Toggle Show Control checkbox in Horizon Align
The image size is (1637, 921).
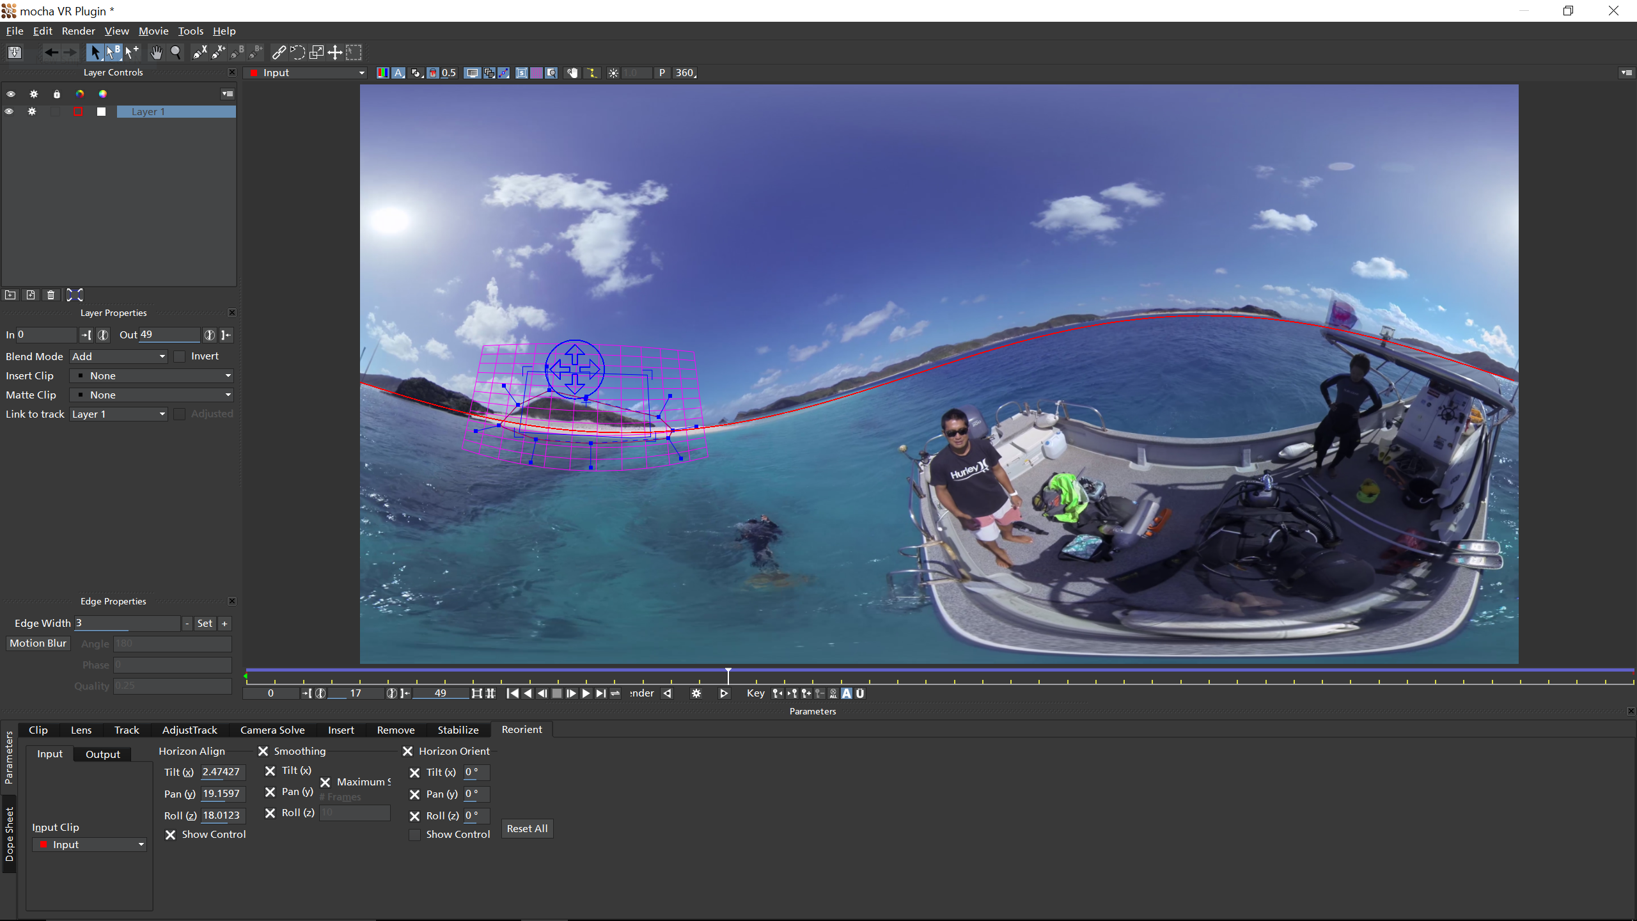click(x=169, y=835)
